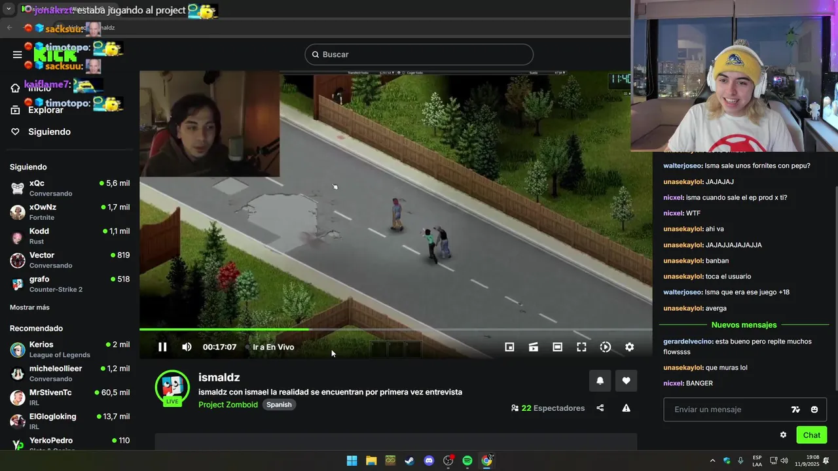Image resolution: width=838 pixels, height=471 pixels.
Task: Open Spotify from taskbar
Action: tap(467, 461)
